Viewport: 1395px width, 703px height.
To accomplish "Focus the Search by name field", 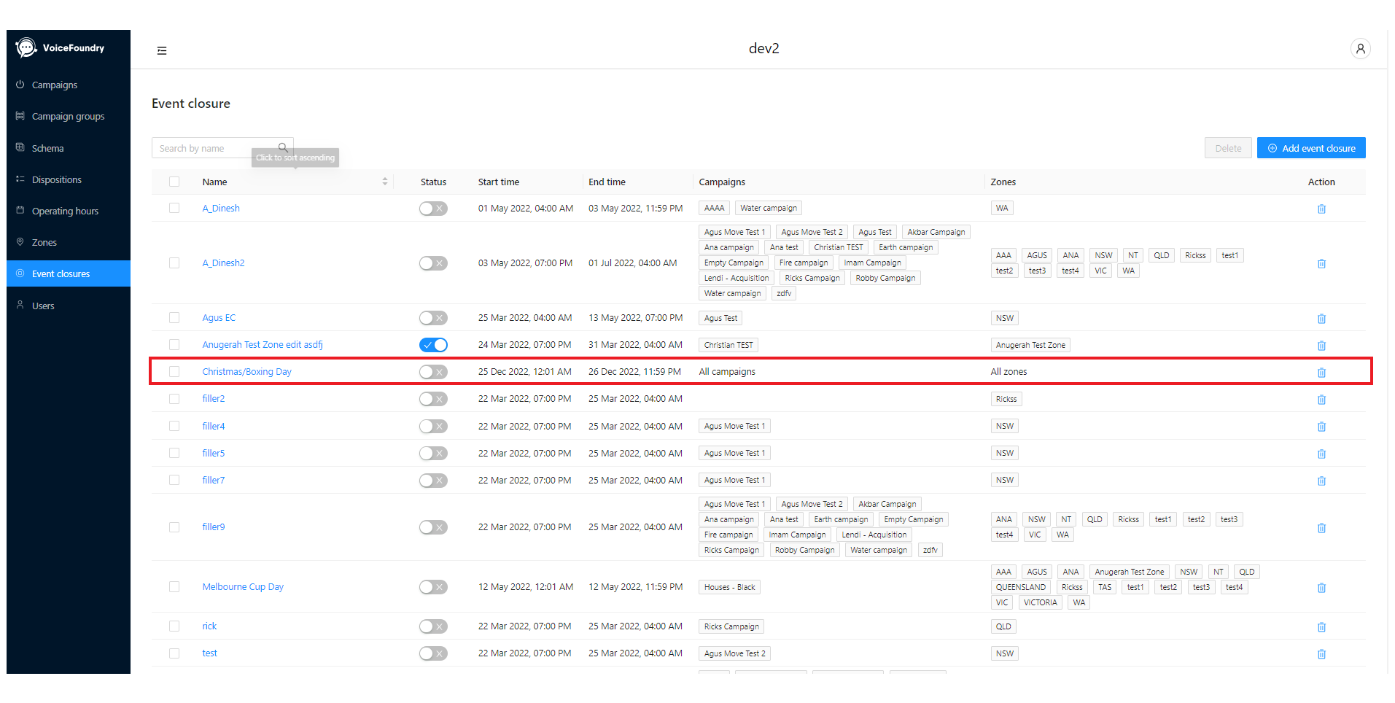I will [217, 148].
